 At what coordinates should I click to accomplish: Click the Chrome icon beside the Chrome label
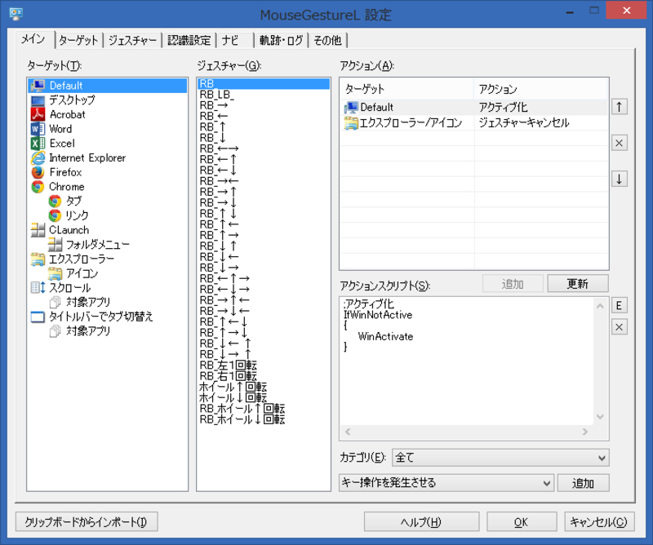point(38,187)
